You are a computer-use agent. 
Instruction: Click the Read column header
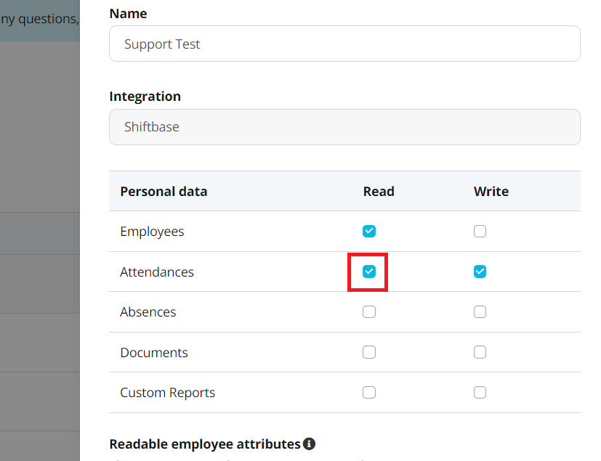point(379,192)
